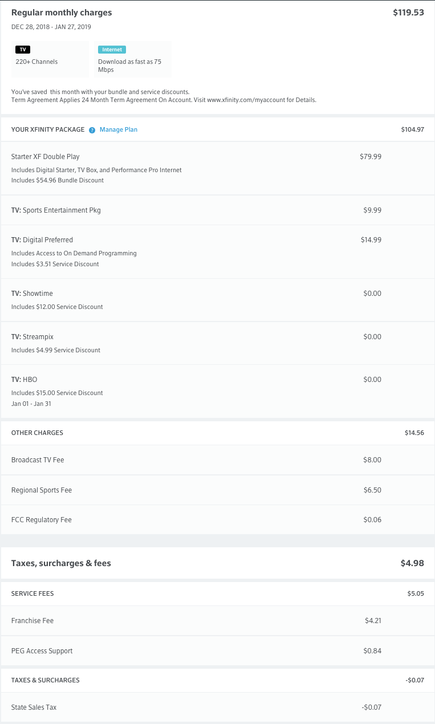Select the 220+ Channels TV card

pyautogui.click(x=50, y=59)
